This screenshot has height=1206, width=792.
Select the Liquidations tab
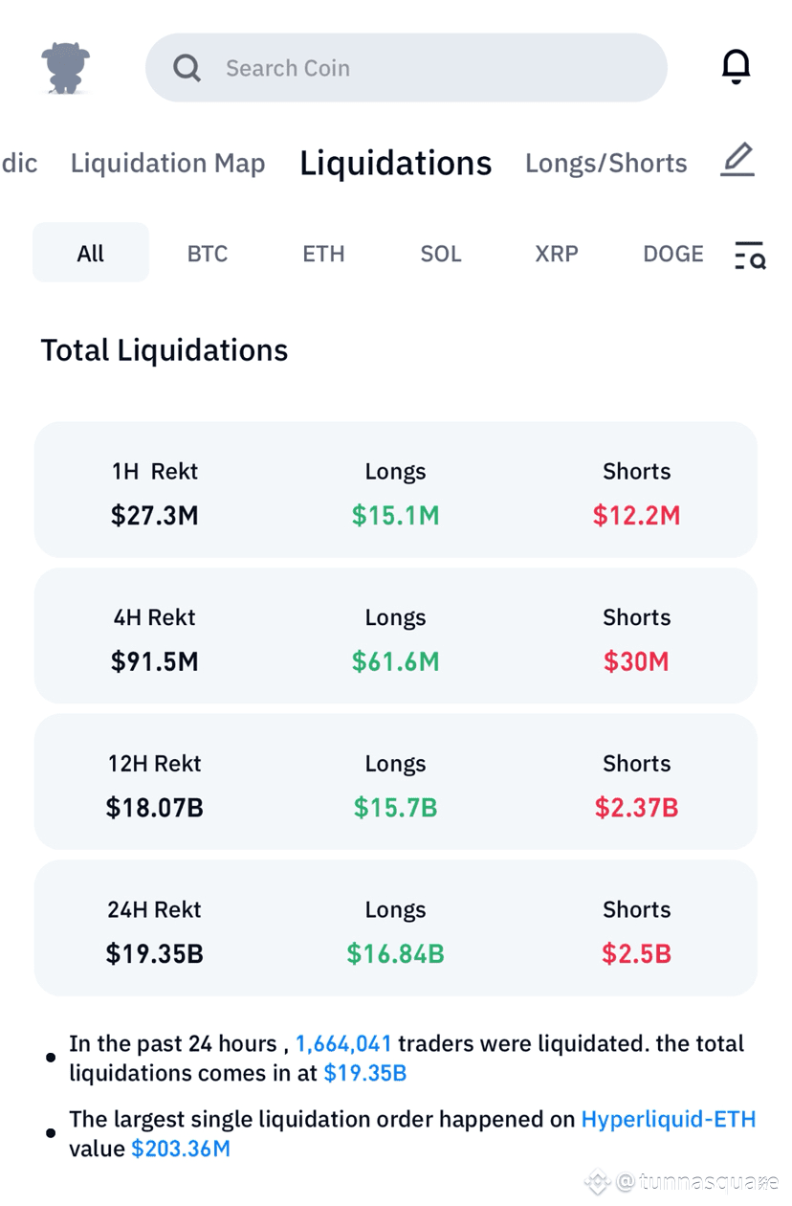pos(395,164)
